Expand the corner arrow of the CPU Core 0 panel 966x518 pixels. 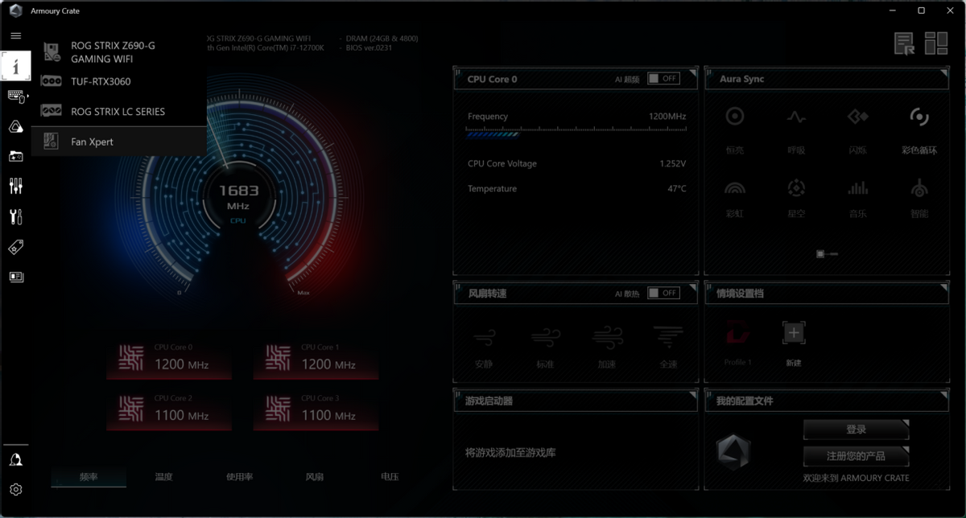(692, 73)
